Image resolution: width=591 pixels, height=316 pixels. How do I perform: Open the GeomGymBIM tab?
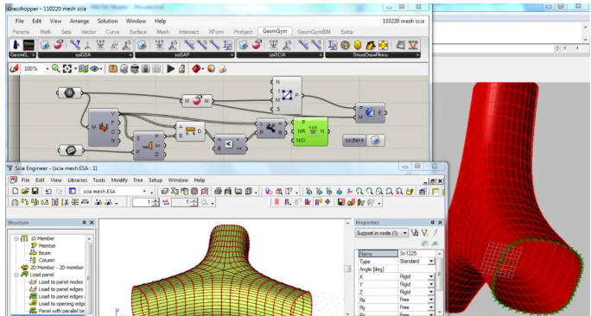pyautogui.click(x=314, y=32)
